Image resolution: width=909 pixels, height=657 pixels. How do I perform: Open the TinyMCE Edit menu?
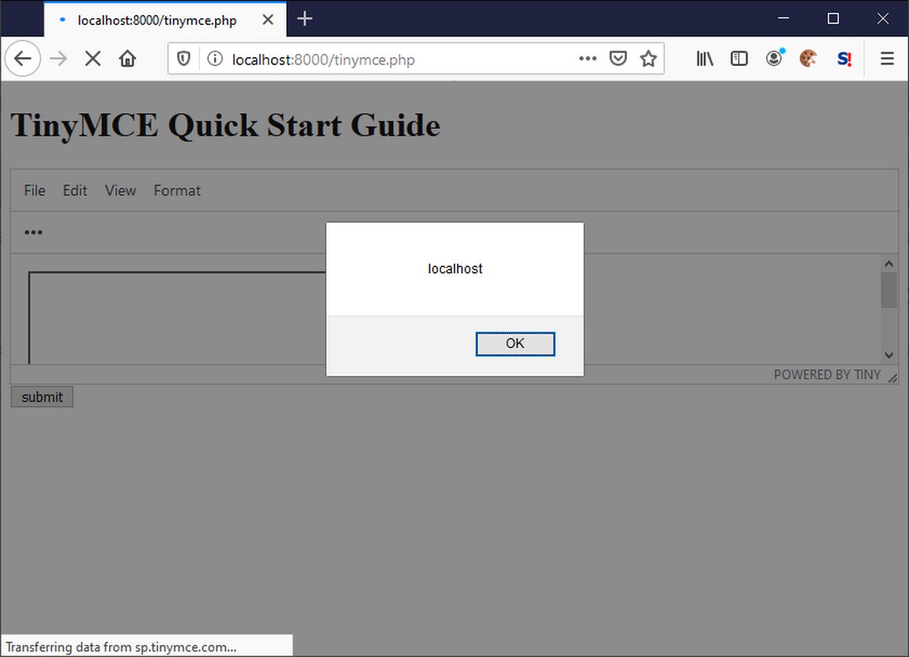pyautogui.click(x=74, y=191)
